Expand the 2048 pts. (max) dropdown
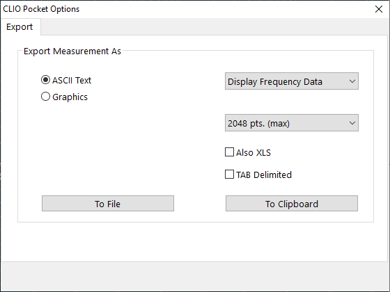Image resolution: width=390 pixels, height=292 pixels. pyautogui.click(x=292, y=123)
